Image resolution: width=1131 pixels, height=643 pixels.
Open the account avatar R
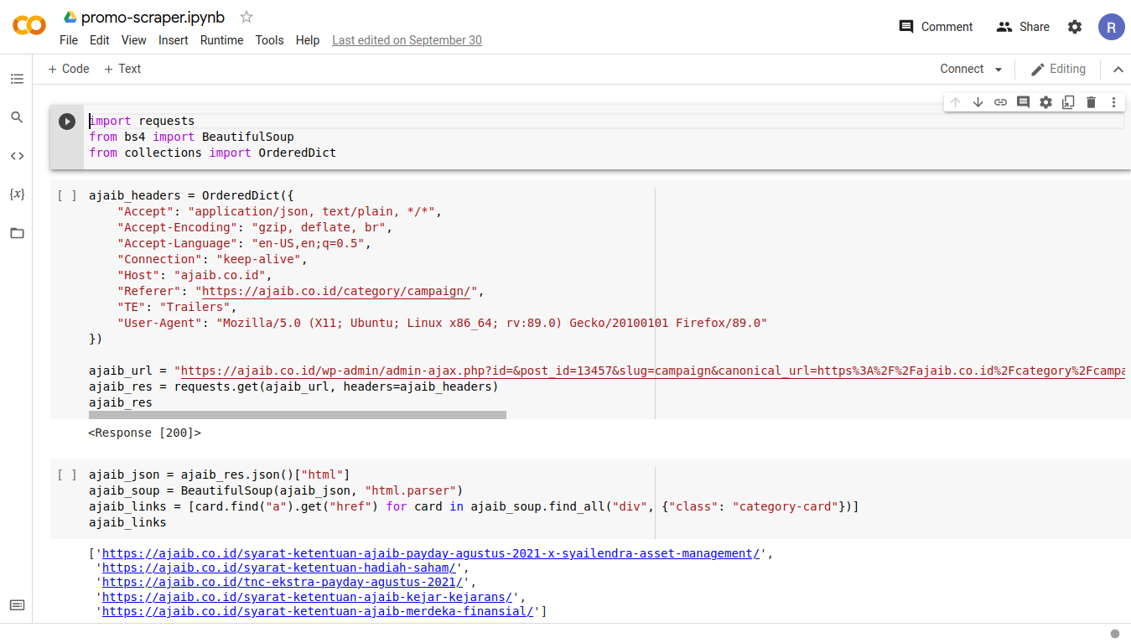pyautogui.click(x=1111, y=27)
